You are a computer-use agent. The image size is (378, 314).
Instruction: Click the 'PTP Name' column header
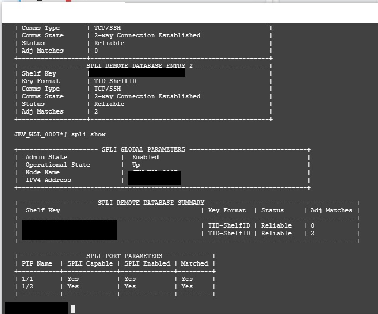37,263
